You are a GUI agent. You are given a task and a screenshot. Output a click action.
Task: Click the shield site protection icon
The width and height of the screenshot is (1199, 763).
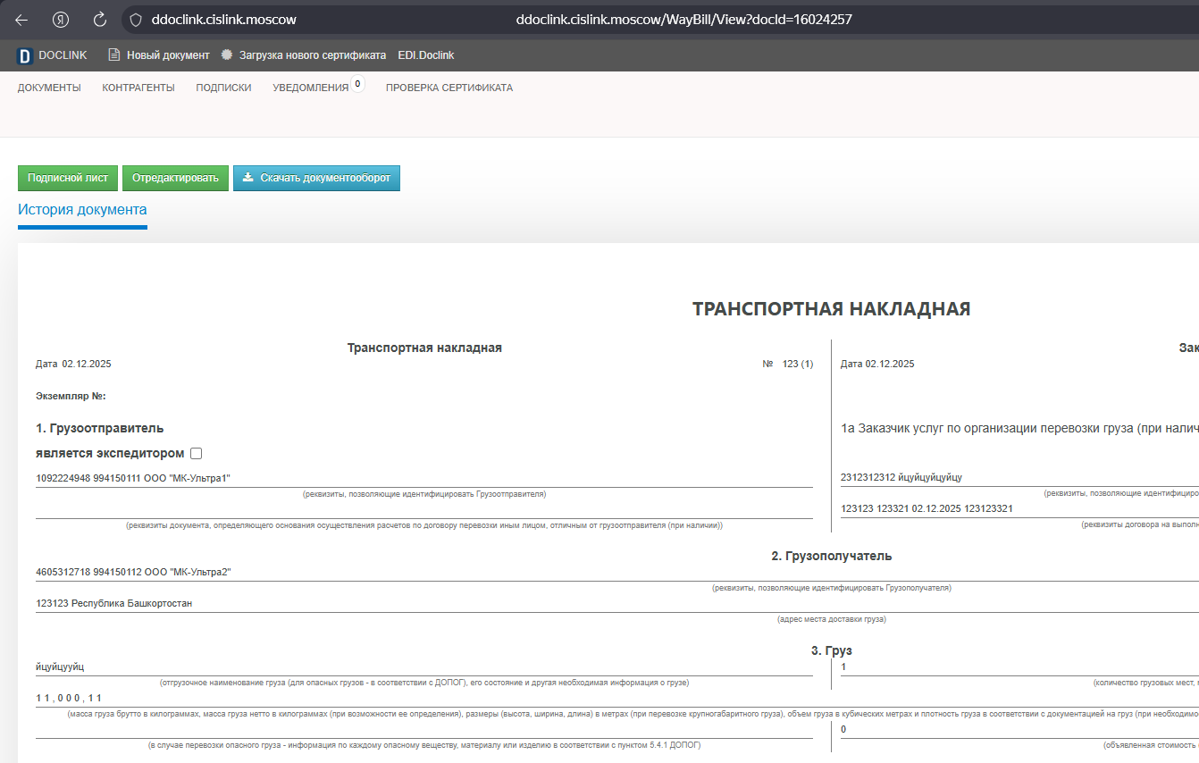tap(136, 19)
